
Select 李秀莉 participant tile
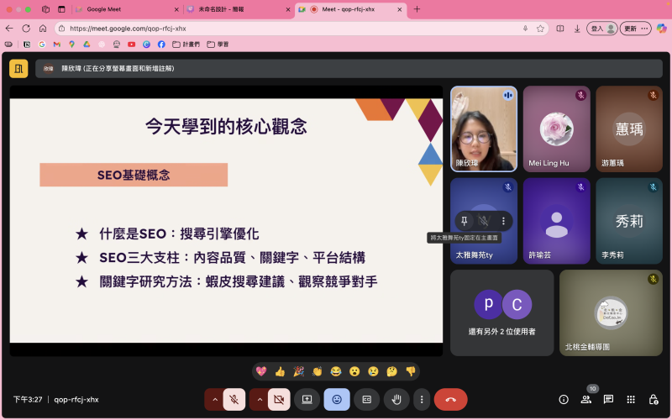click(629, 221)
